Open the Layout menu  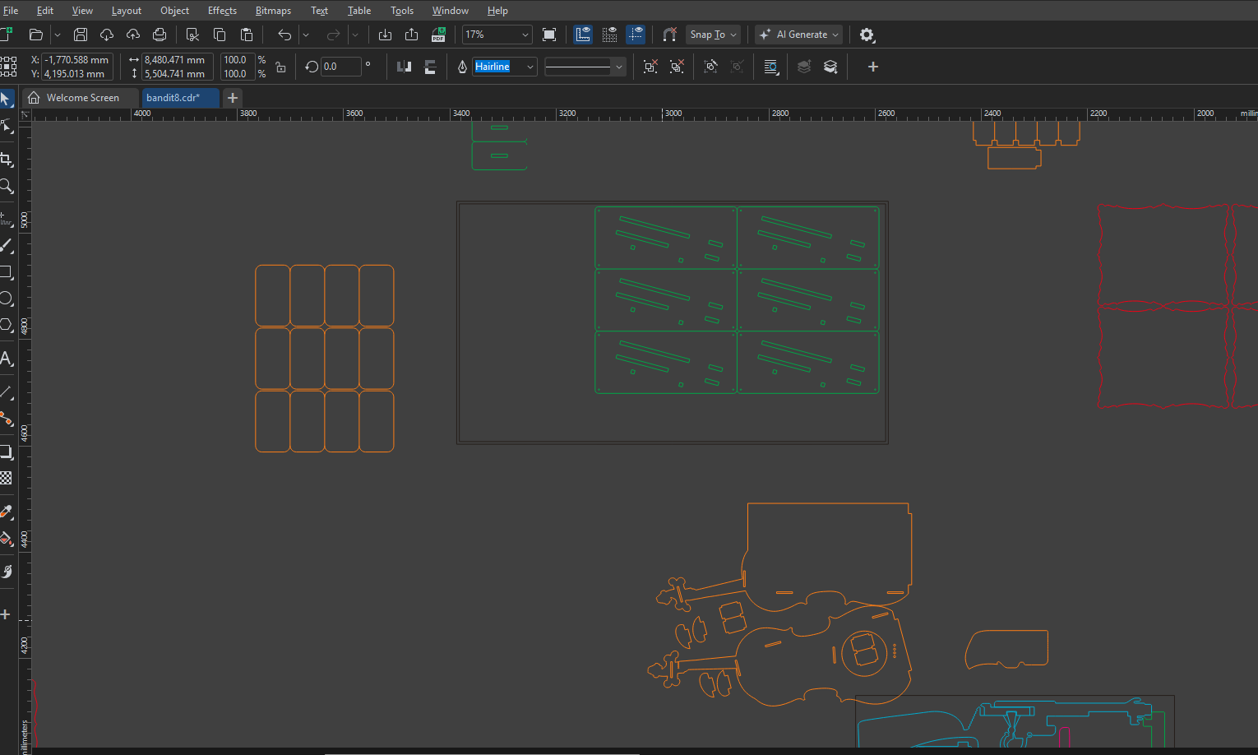pos(127,11)
